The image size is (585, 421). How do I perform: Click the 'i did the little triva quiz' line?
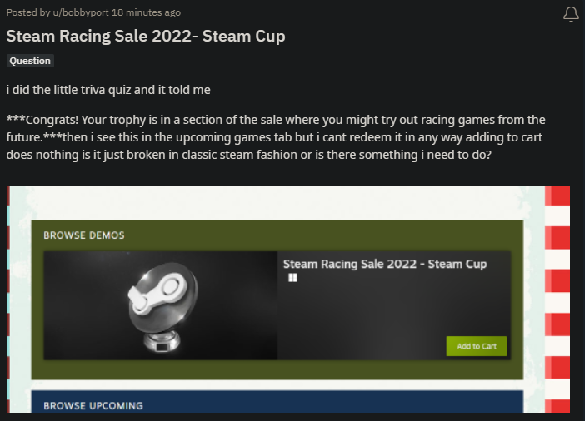pos(108,90)
